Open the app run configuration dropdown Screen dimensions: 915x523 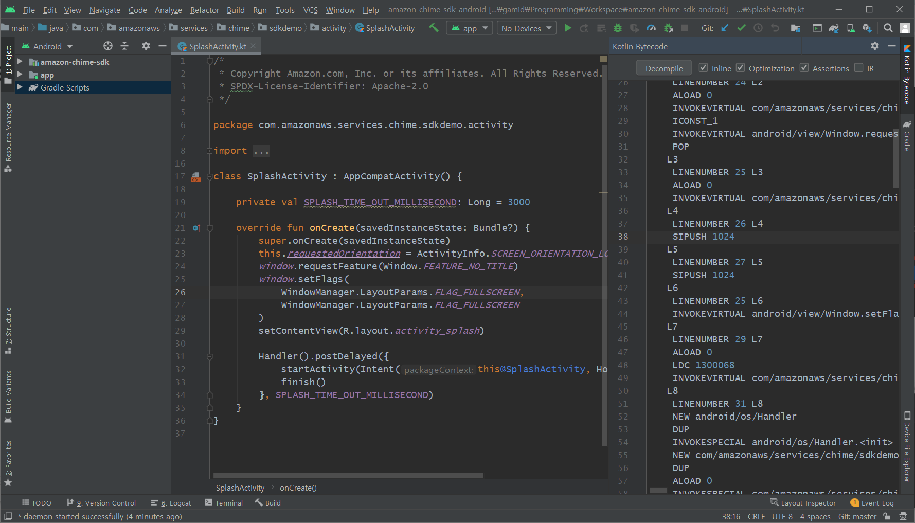point(469,28)
